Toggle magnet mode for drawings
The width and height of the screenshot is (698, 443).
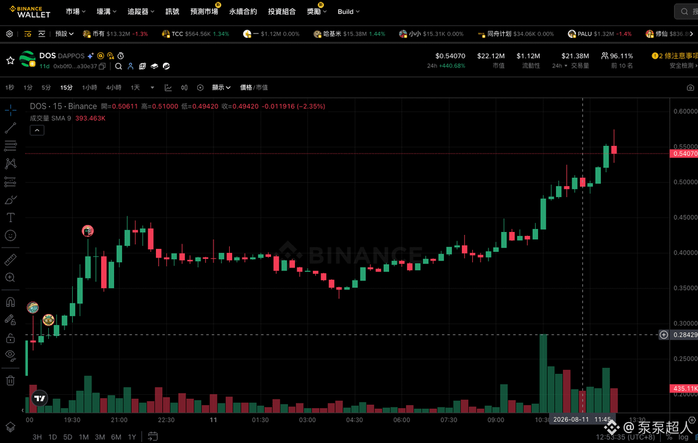tap(10, 302)
